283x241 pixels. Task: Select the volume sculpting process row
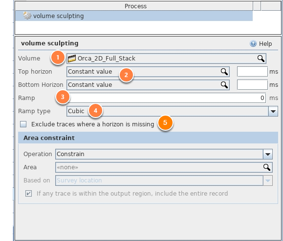pyautogui.click(x=134, y=16)
